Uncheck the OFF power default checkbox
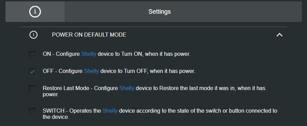This screenshot has height=126, width=307. click(32, 72)
